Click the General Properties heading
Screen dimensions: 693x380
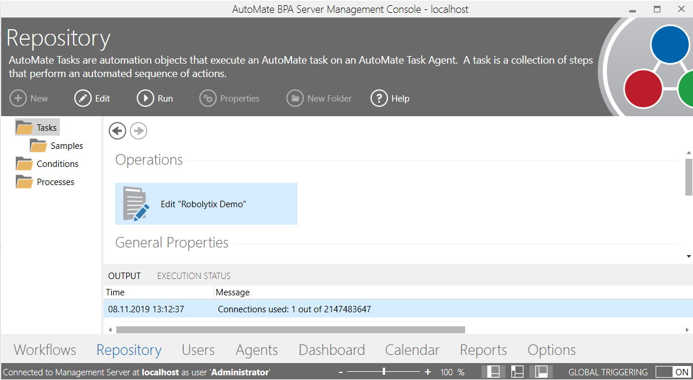click(172, 243)
